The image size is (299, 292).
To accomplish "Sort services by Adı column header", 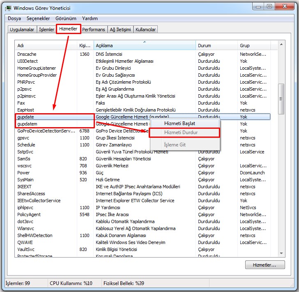I will click(46, 46).
